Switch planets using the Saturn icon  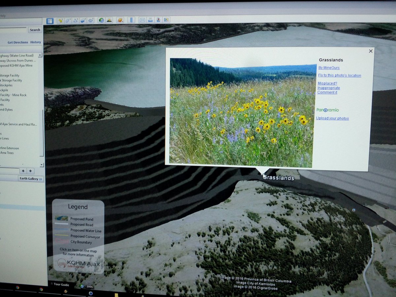120,20
